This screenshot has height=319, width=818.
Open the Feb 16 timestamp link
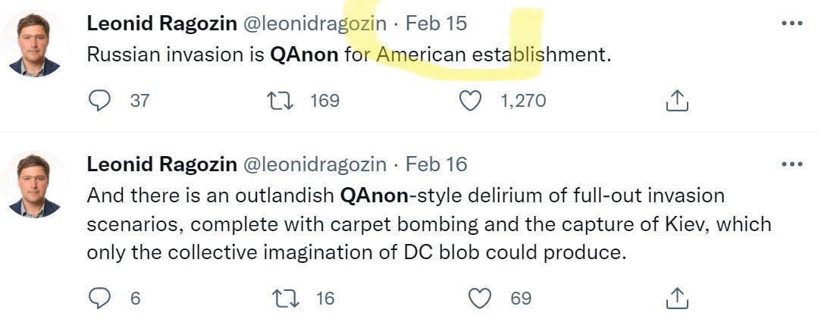(x=436, y=164)
